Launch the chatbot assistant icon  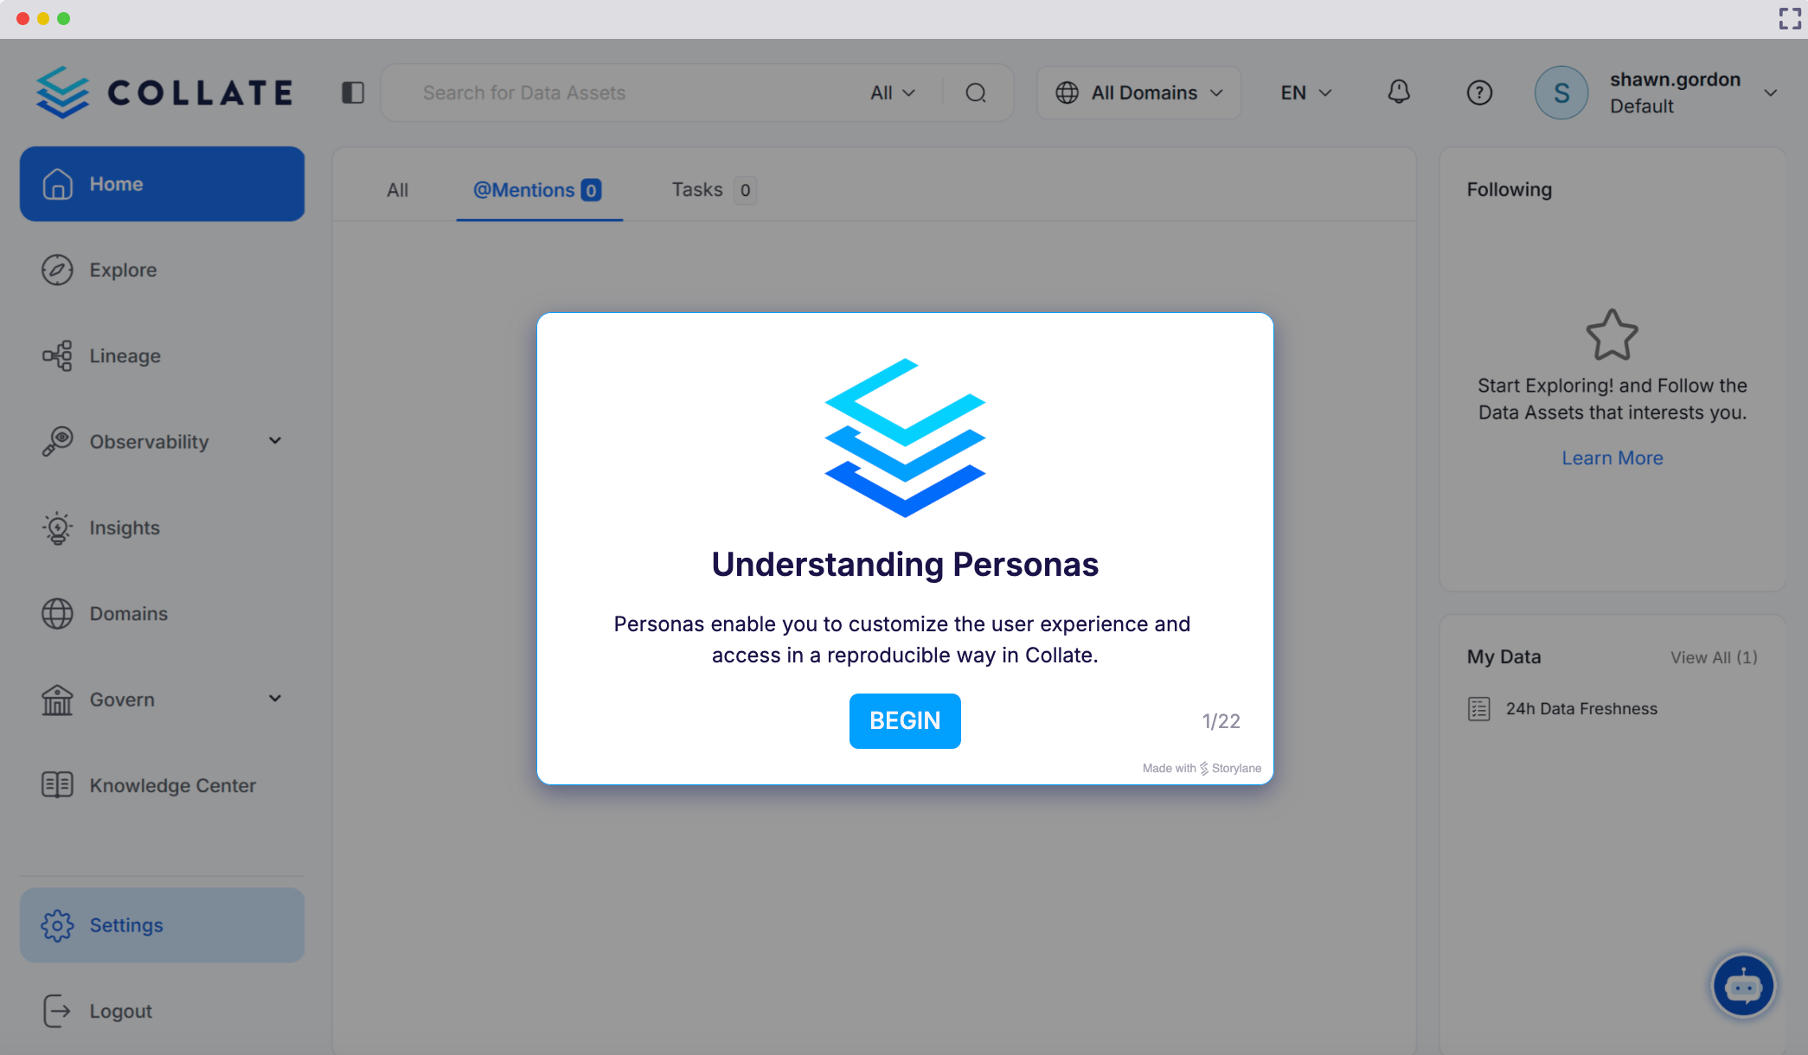1742,985
